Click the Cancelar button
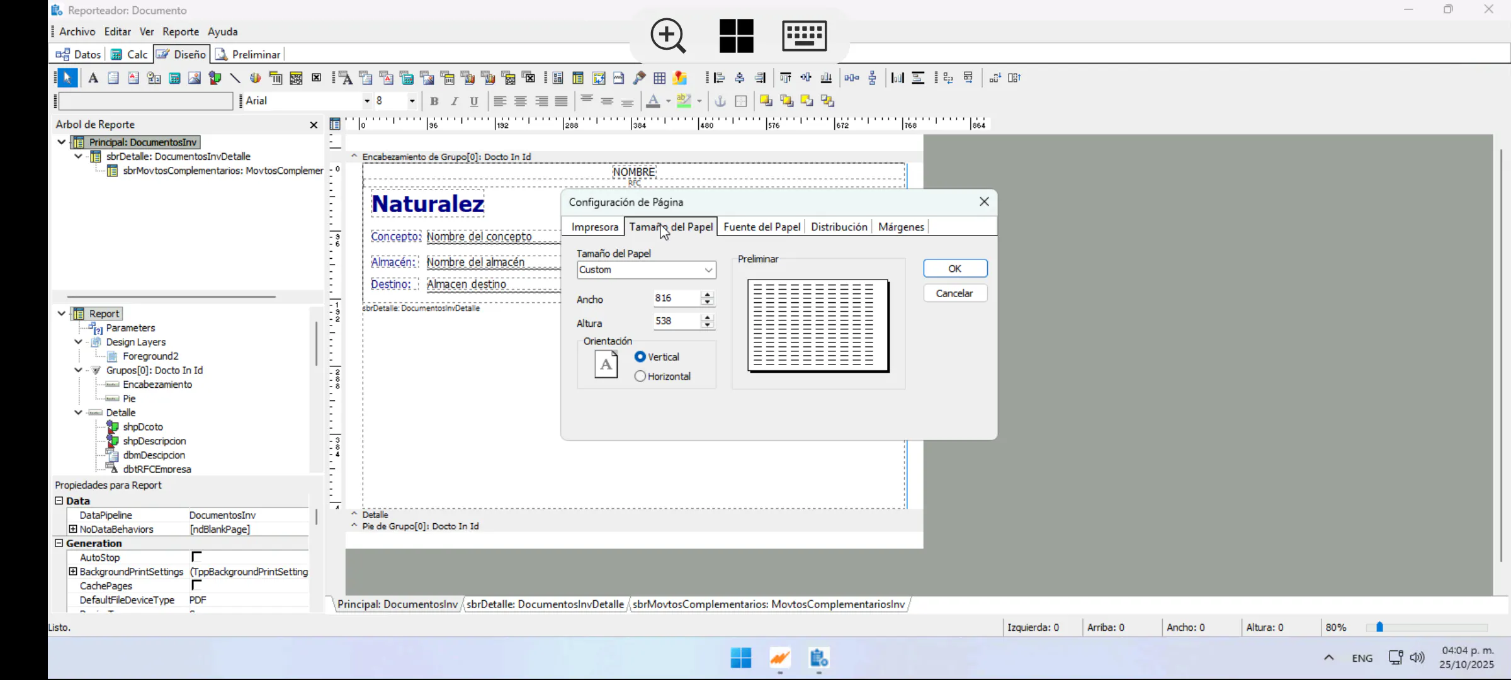The image size is (1511, 680). coord(954,293)
